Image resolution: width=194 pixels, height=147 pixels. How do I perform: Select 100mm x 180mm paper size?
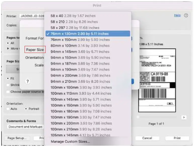(88, 111)
